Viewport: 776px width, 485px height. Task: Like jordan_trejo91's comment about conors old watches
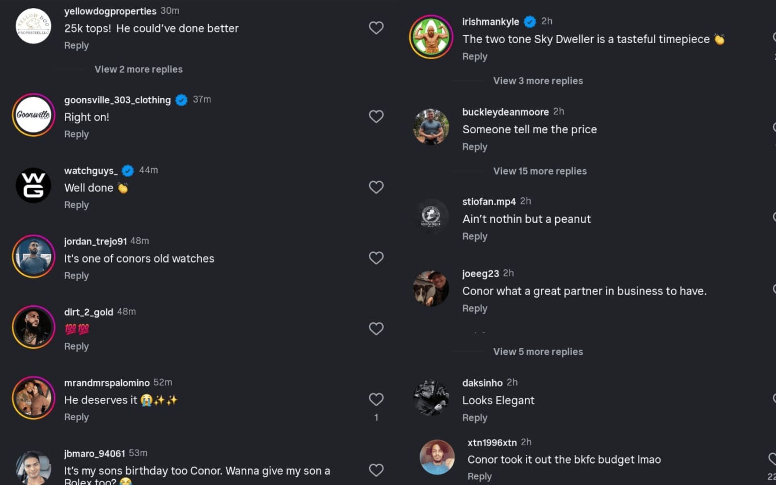click(376, 258)
